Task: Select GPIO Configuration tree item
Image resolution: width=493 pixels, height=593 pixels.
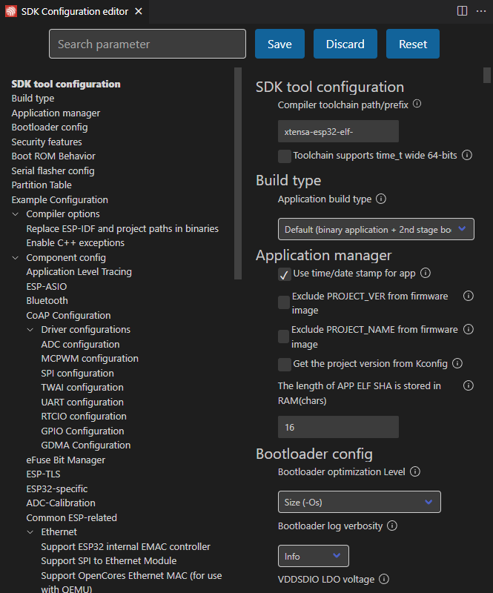Action: pyautogui.click(x=82, y=431)
